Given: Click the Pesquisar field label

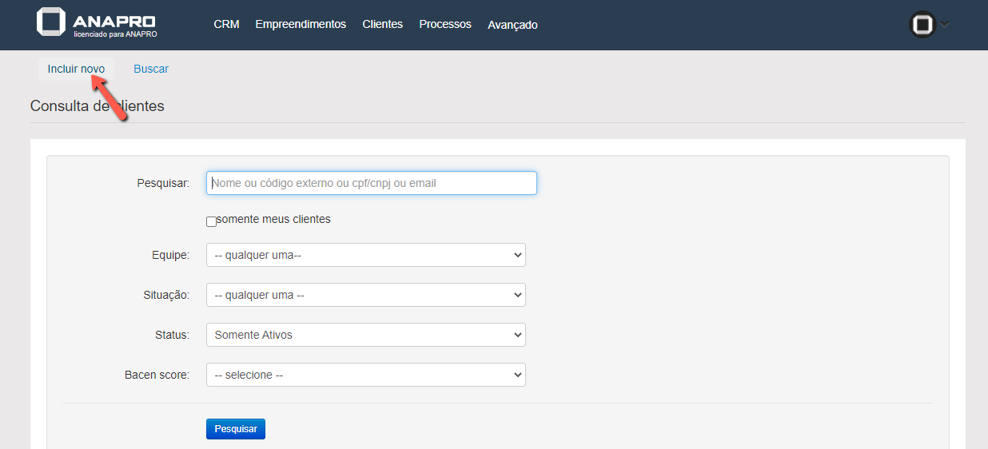Looking at the screenshot, I should 163,183.
